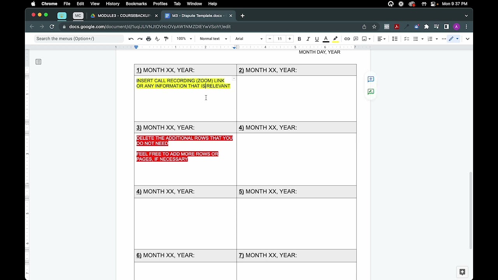The height and width of the screenshot is (280, 498).
Task: Add a comment from the margin button
Action: [371, 79]
